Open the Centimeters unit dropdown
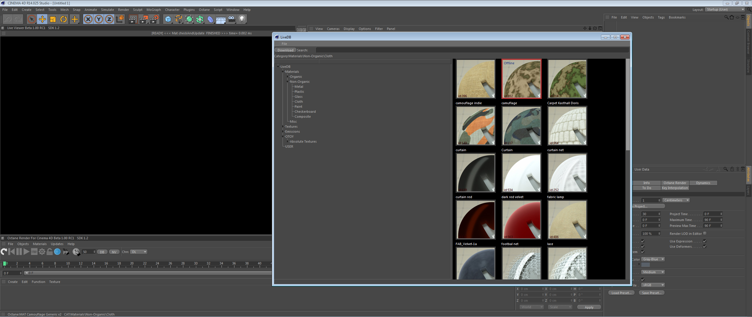 [x=676, y=200]
